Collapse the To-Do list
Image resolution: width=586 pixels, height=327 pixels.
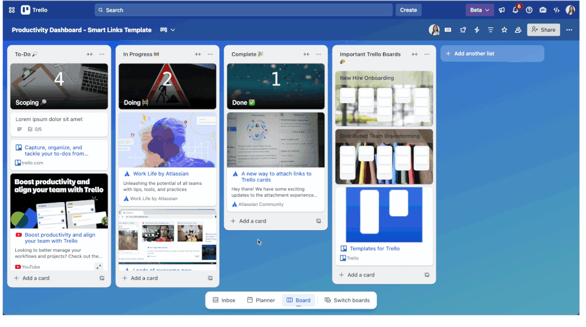click(x=90, y=54)
